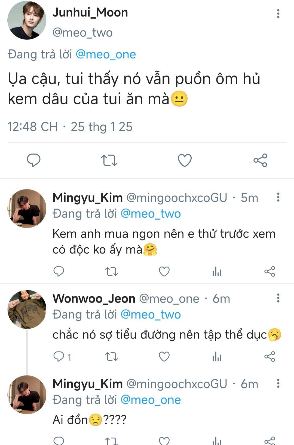
Task: Open Wonwoo_Jeon's profile picture
Action: (27, 309)
